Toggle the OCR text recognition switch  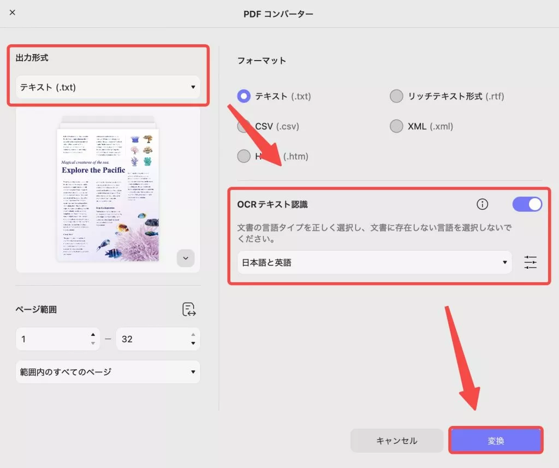pyautogui.click(x=527, y=204)
